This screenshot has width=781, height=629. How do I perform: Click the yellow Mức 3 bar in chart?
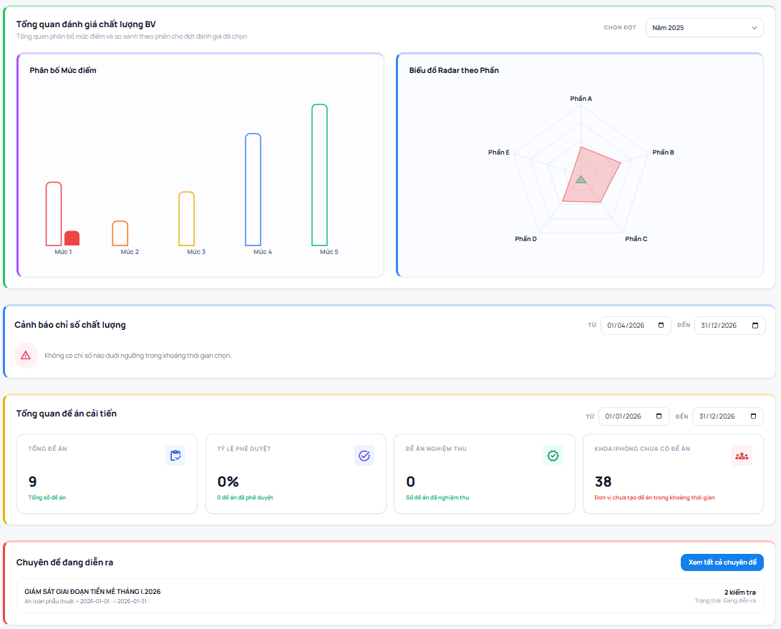(186, 219)
